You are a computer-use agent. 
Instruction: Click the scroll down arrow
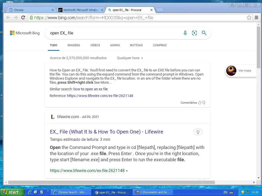tap(258, 178)
